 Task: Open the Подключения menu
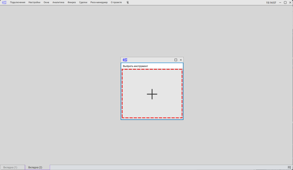[17, 2]
